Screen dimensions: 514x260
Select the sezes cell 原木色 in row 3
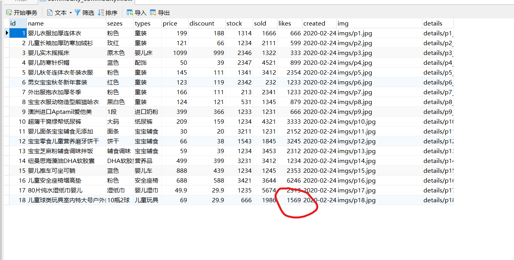point(120,53)
